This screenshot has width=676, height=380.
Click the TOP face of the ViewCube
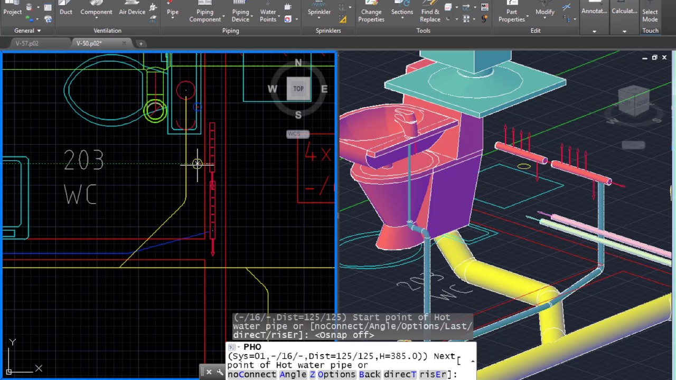pos(298,89)
